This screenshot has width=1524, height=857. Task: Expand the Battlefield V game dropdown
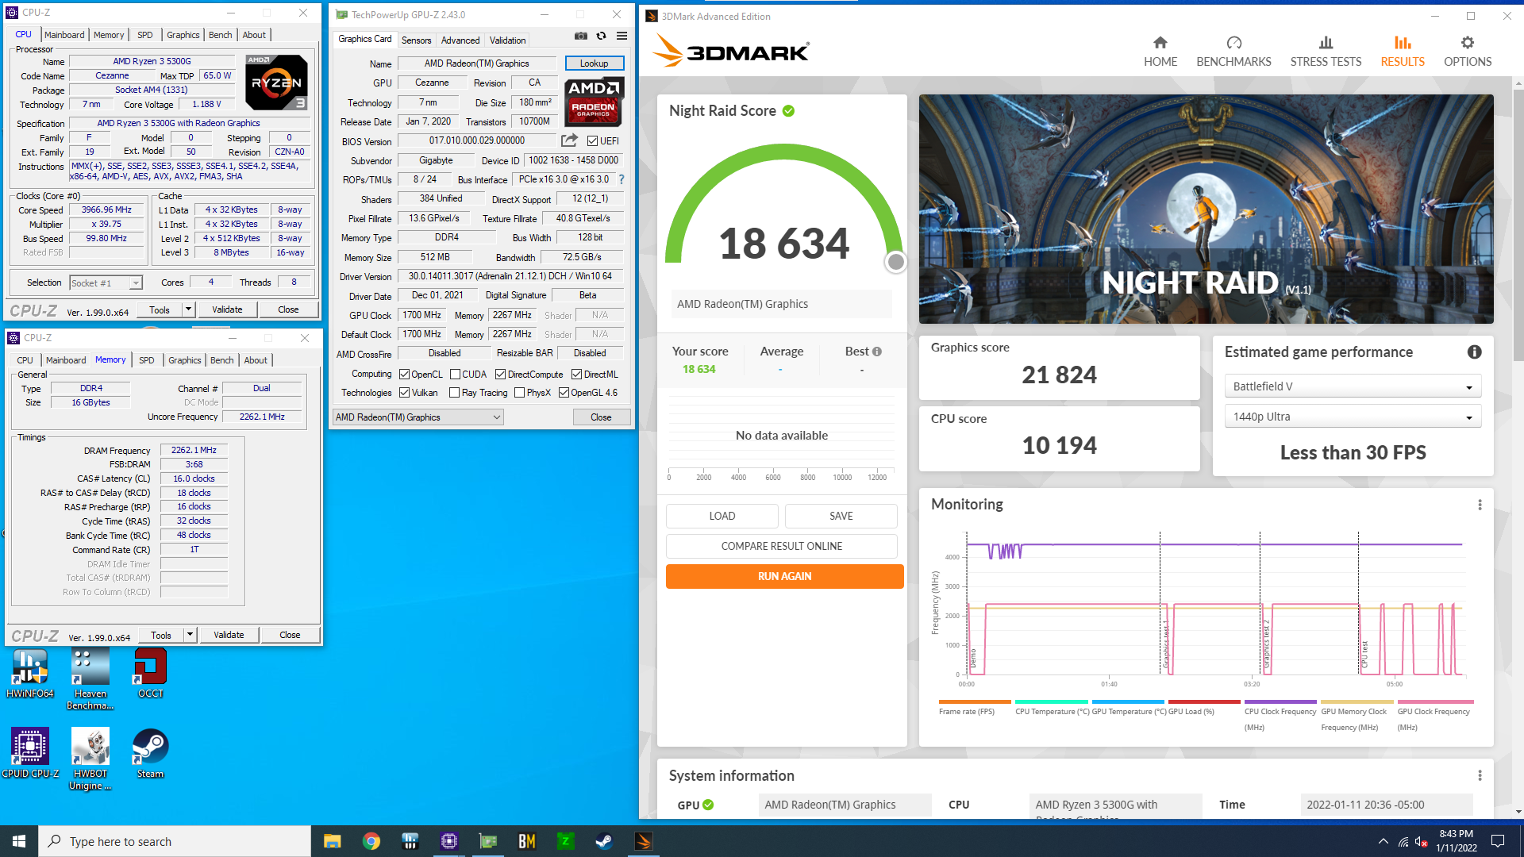point(1353,386)
